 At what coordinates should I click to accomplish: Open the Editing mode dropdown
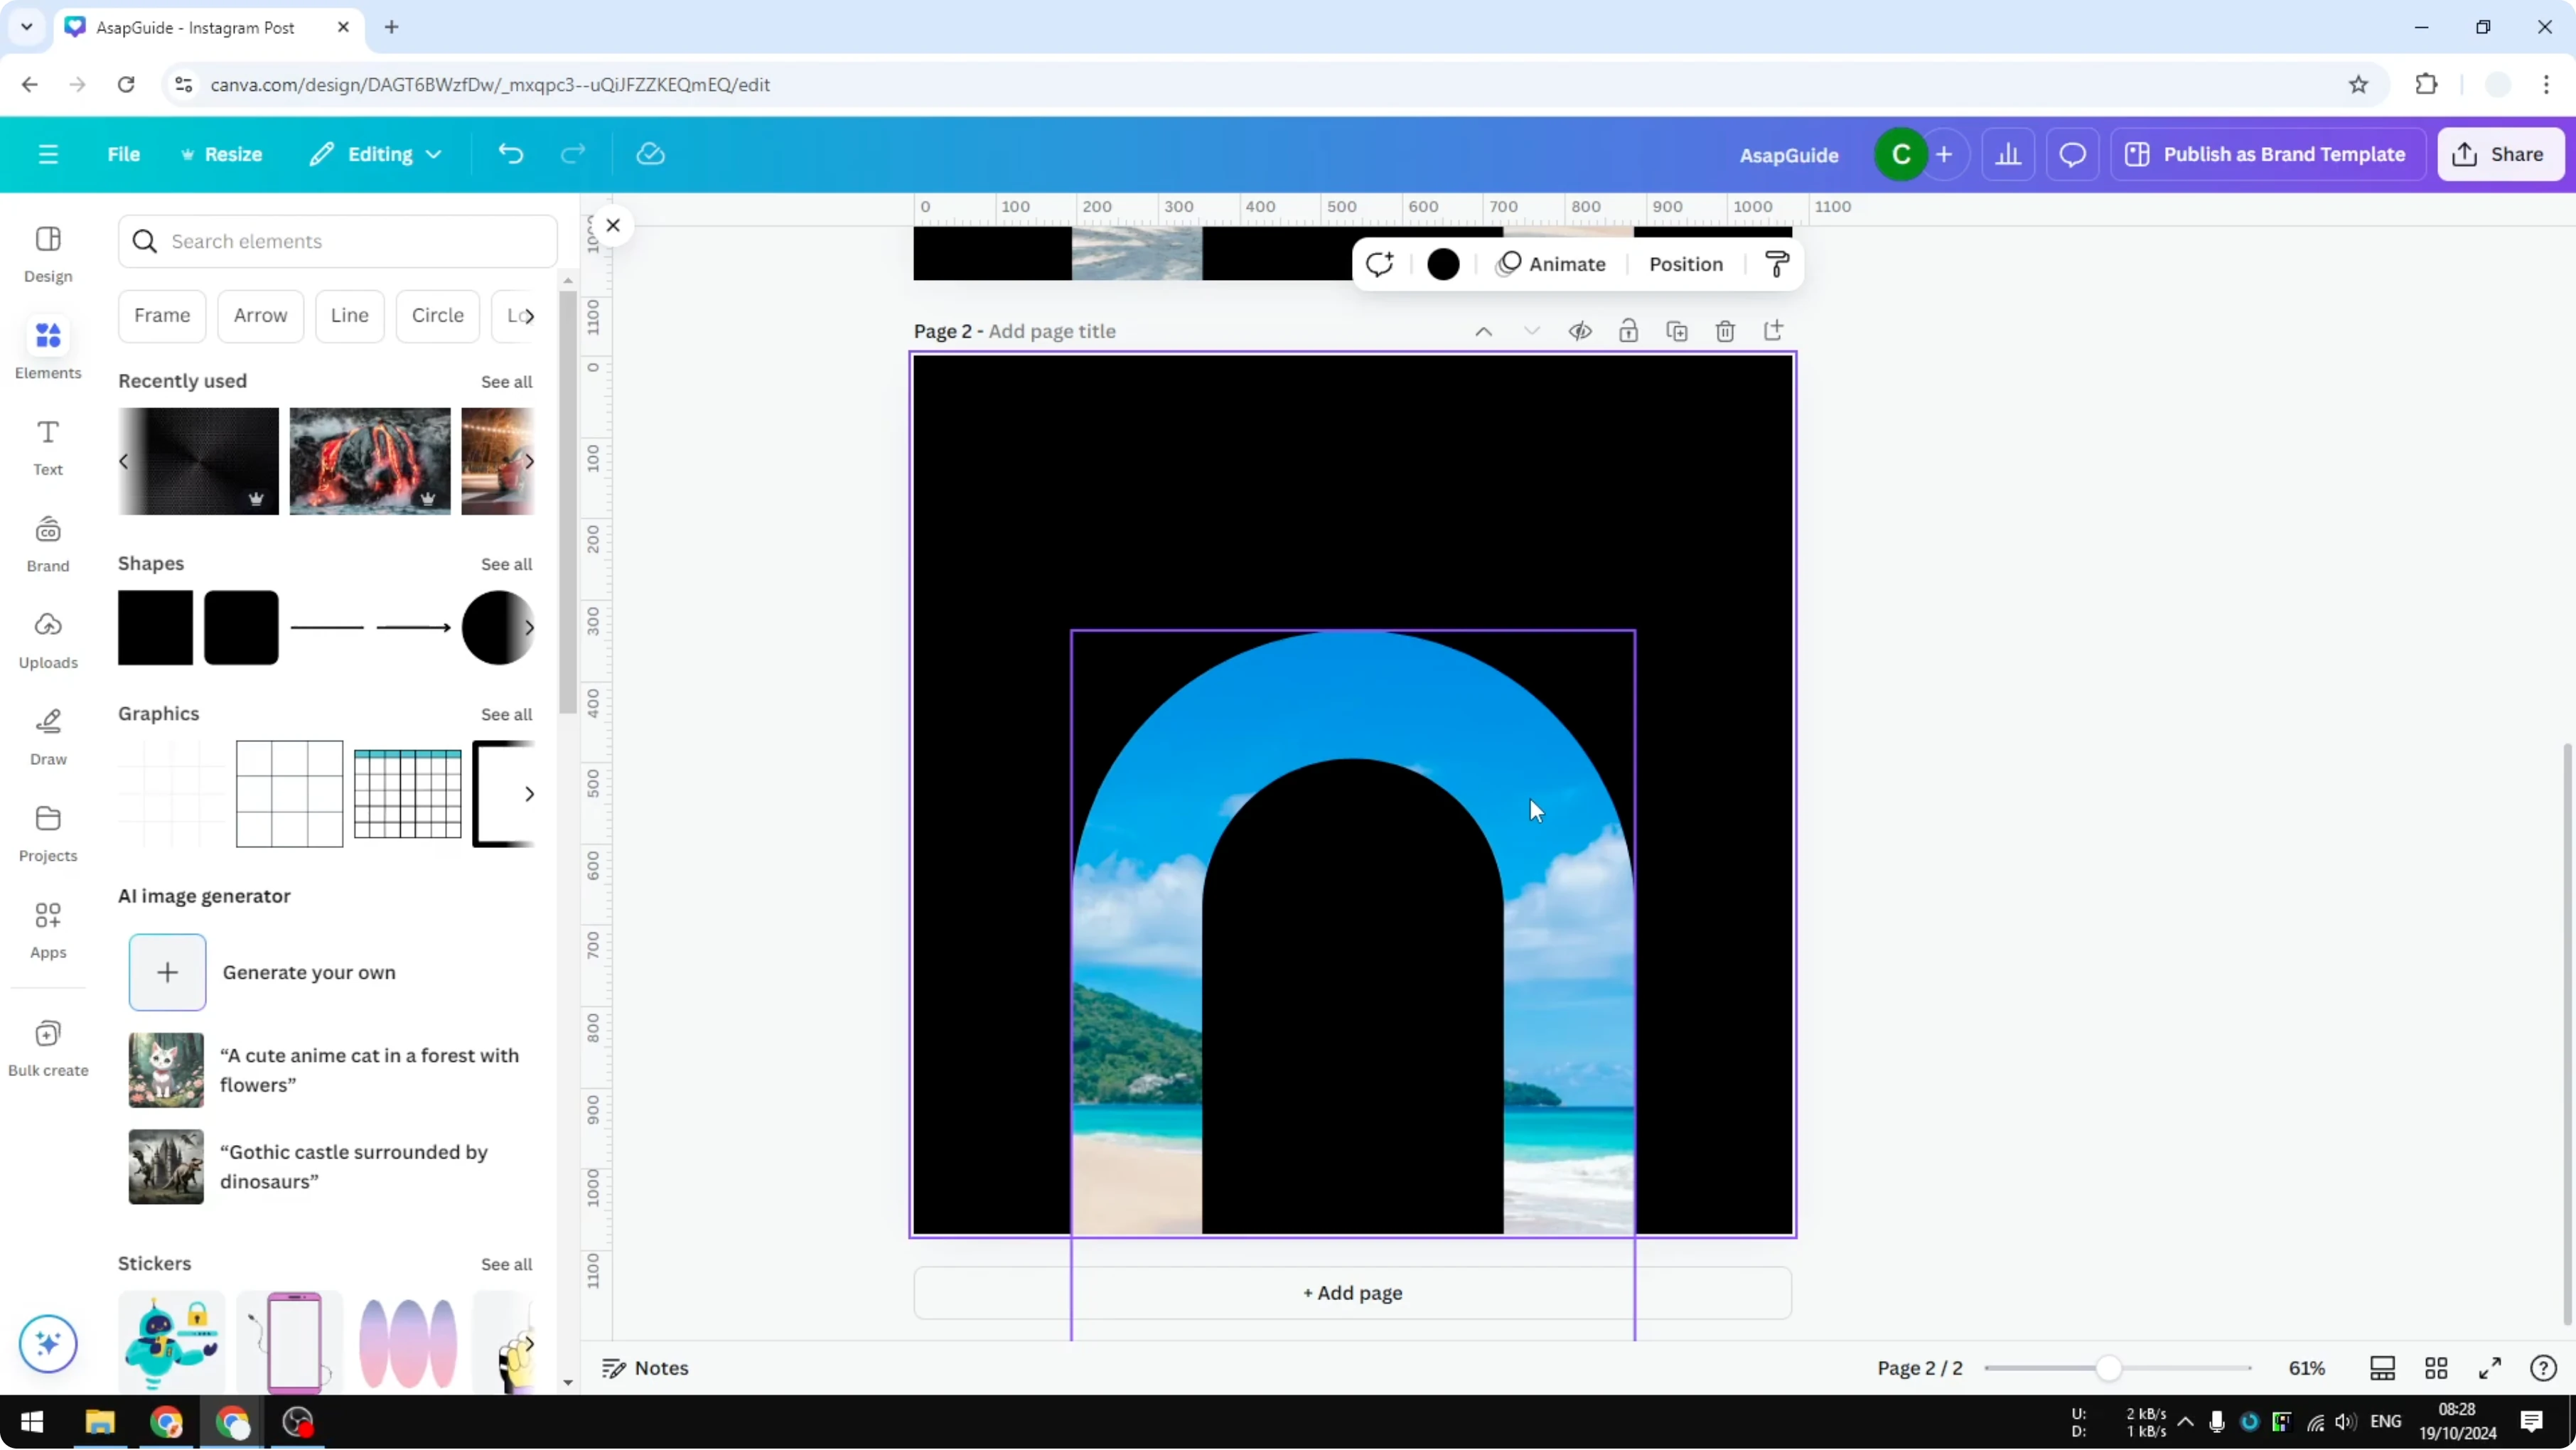(x=376, y=154)
